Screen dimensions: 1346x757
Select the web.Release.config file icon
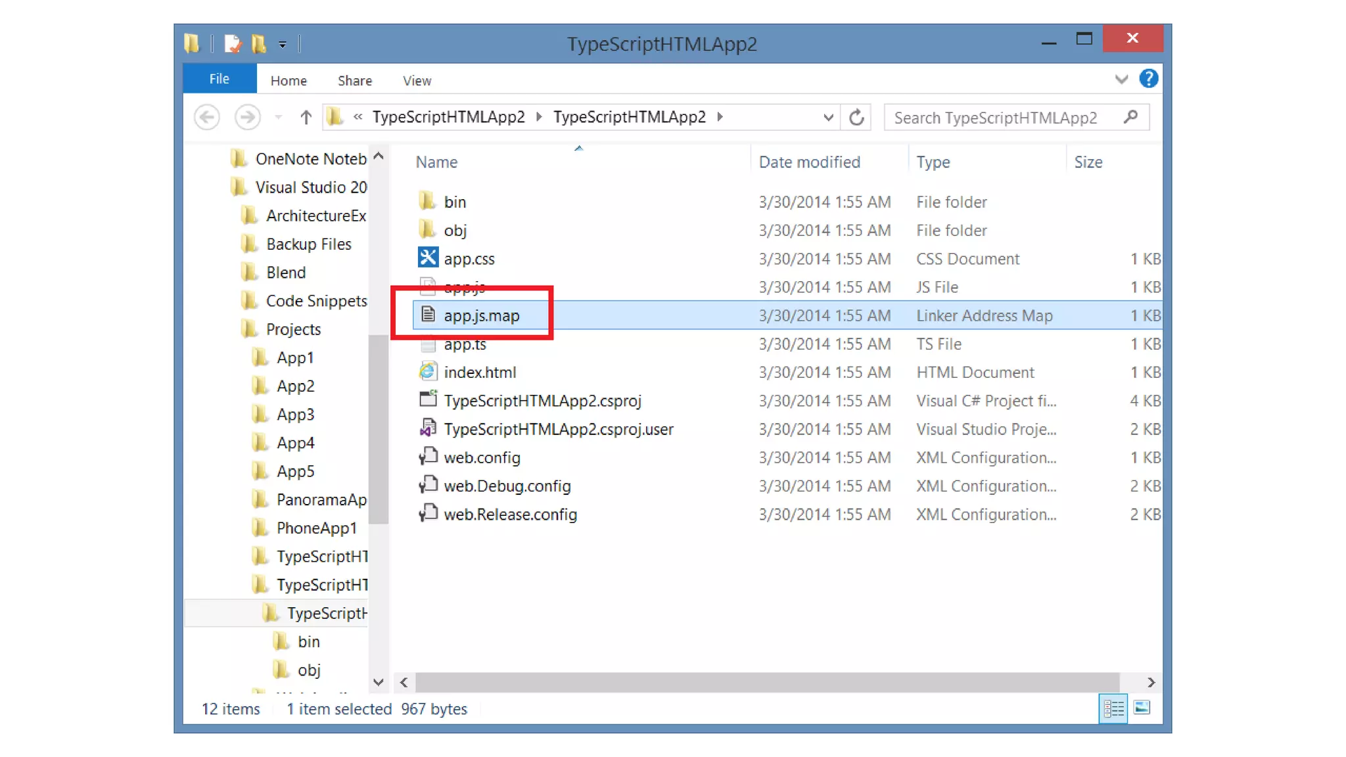pos(428,513)
